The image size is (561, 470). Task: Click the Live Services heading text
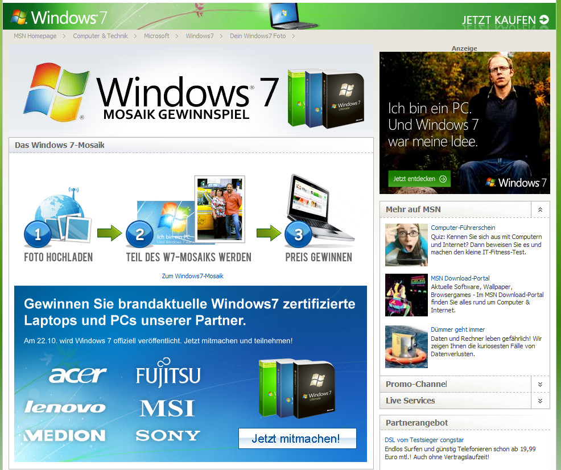pos(410,401)
